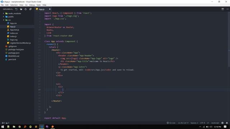Open the Spaces: 2 indentation setting

click(194, 123)
